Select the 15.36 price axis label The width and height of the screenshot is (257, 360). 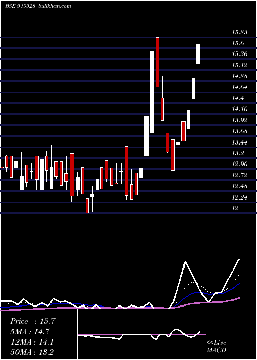pyautogui.click(x=240, y=54)
